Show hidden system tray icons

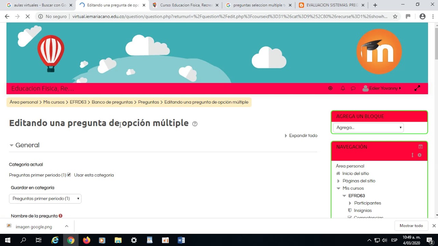pyautogui.click(x=369, y=240)
